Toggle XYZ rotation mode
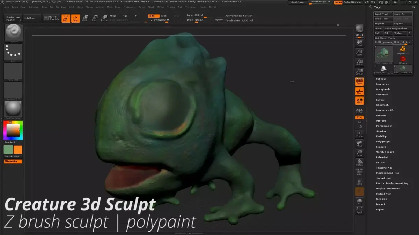The image size is (419, 235). (x=359, y=118)
